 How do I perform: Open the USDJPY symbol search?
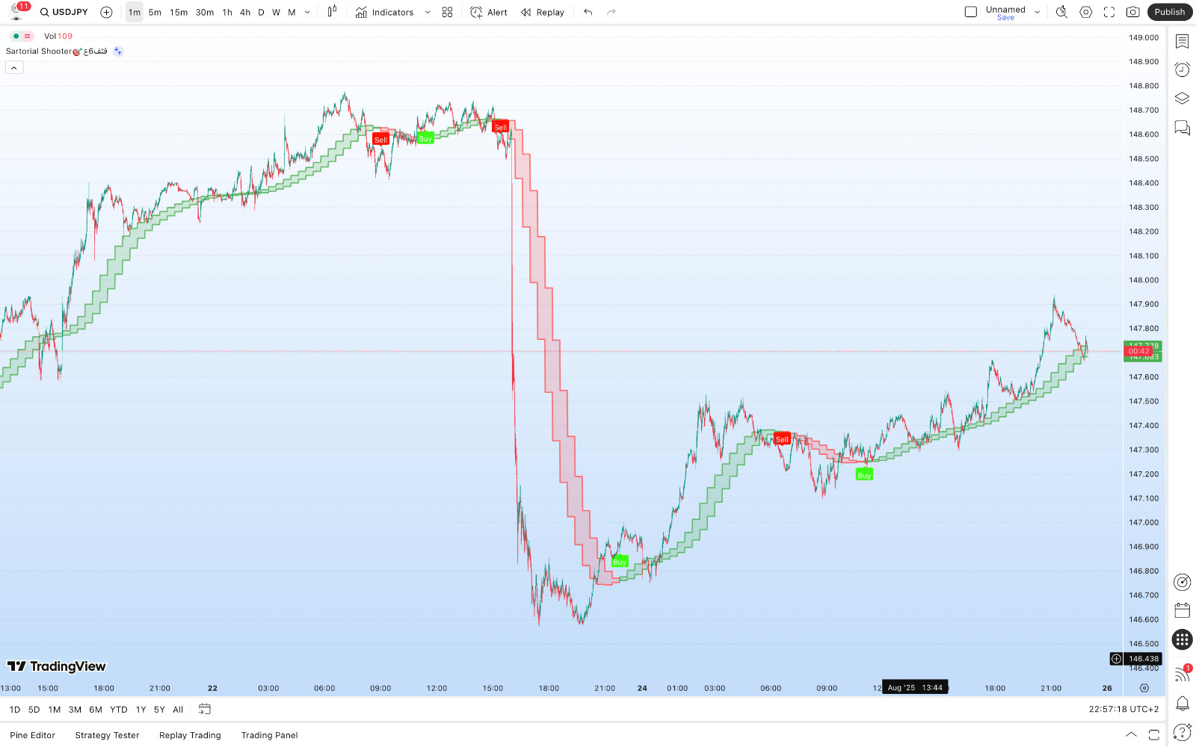click(64, 12)
